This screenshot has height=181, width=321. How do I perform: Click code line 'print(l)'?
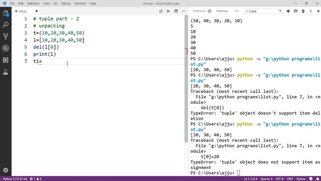pos(45,54)
